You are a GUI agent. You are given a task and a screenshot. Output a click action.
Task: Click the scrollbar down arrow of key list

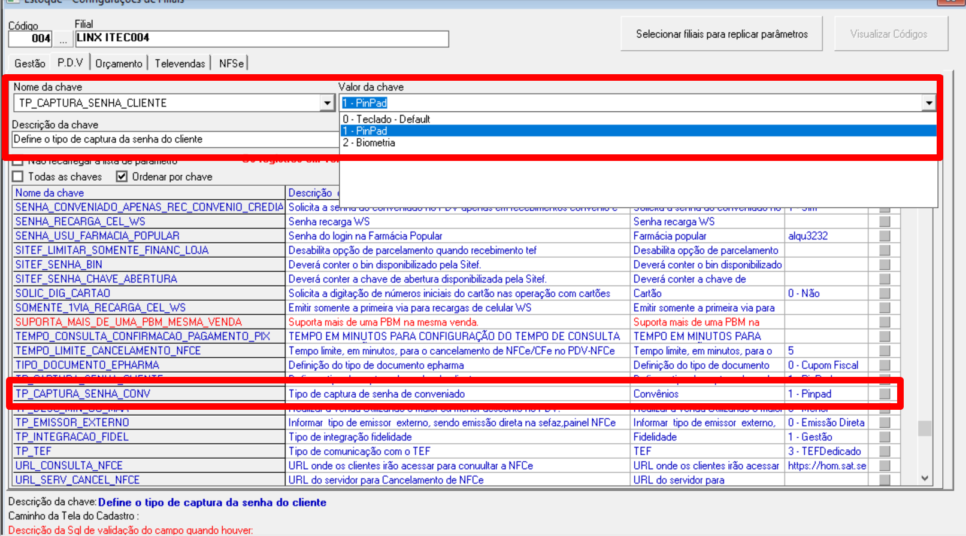point(925,478)
